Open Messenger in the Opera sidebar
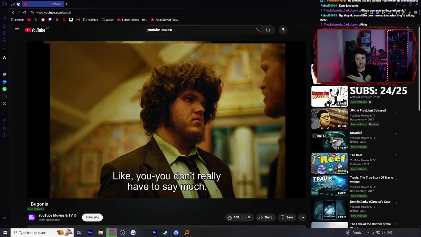Image resolution: width=421 pixels, height=237 pixels. pyautogui.click(x=4, y=82)
